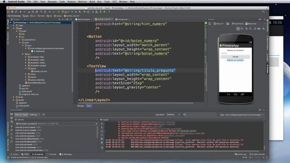
Task: Click logcat down arrow icon
Action: (x=101, y=128)
